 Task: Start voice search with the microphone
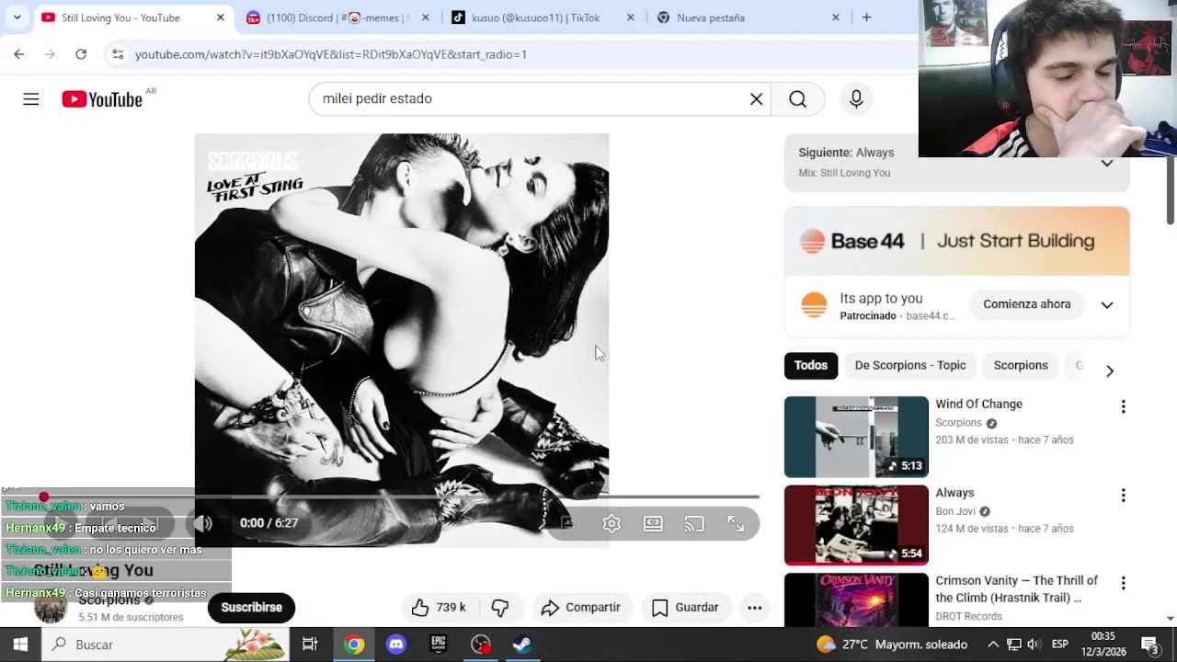click(856, 98)
